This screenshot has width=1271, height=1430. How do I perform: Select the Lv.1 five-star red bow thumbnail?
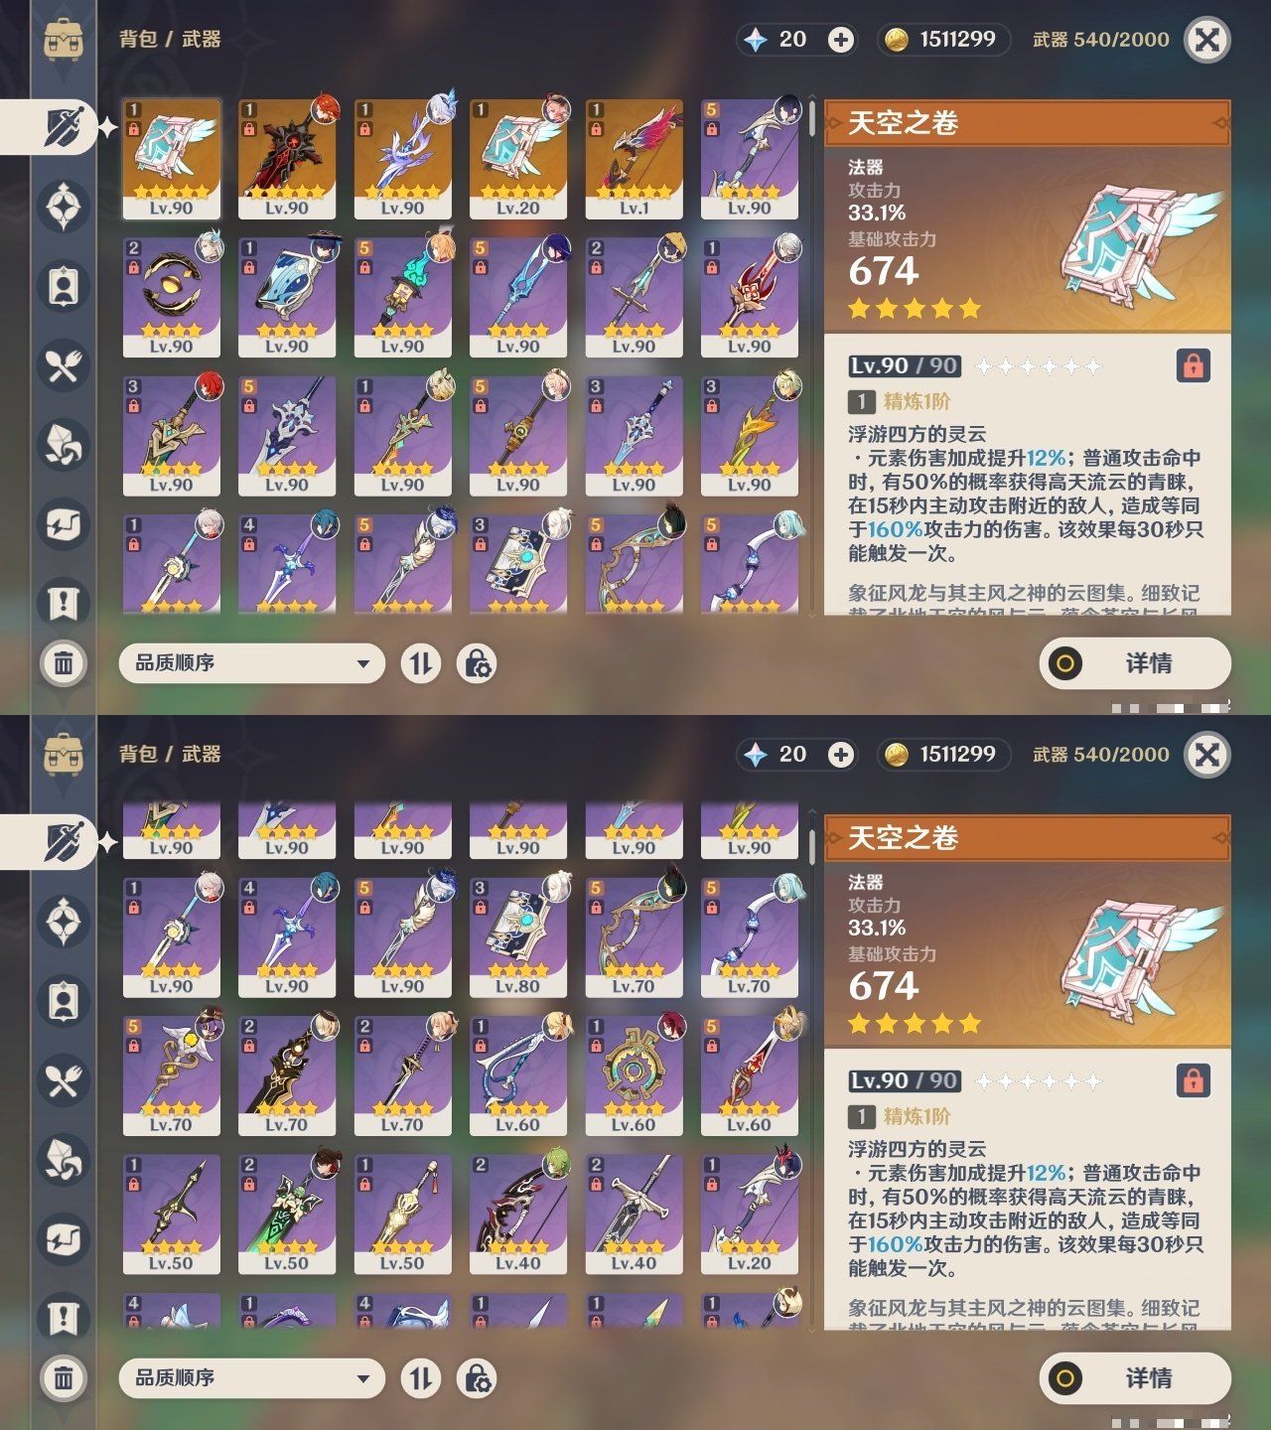635,159
